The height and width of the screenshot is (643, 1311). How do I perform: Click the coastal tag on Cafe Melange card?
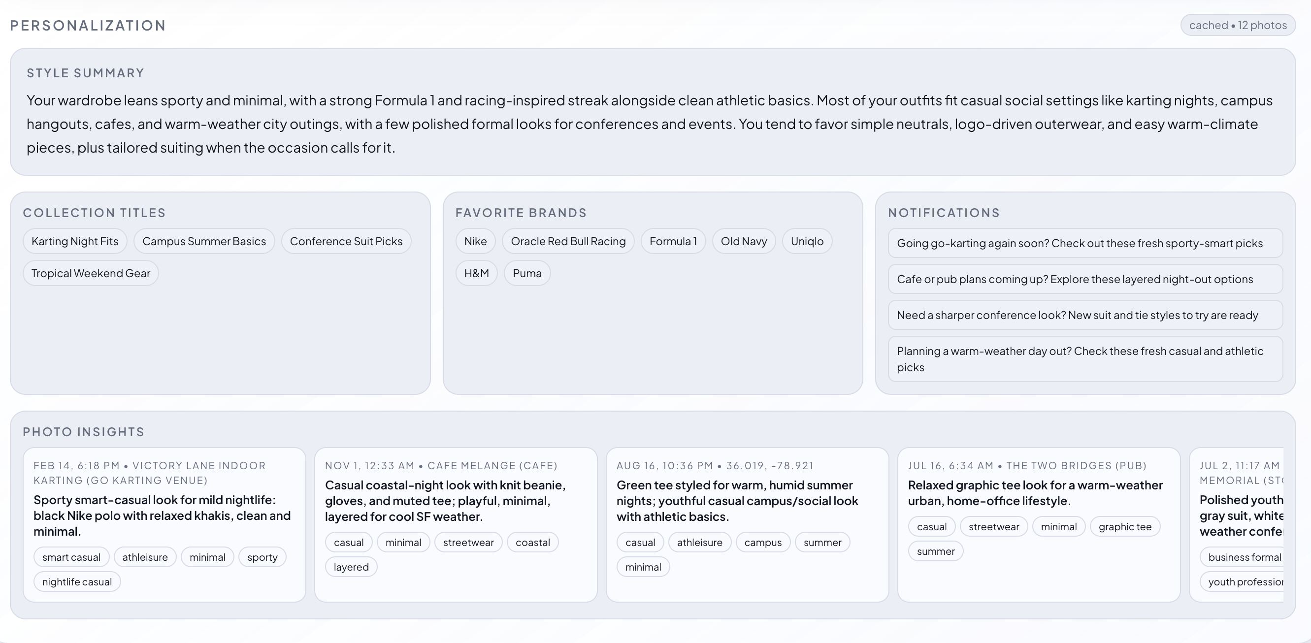click(532, 543)
